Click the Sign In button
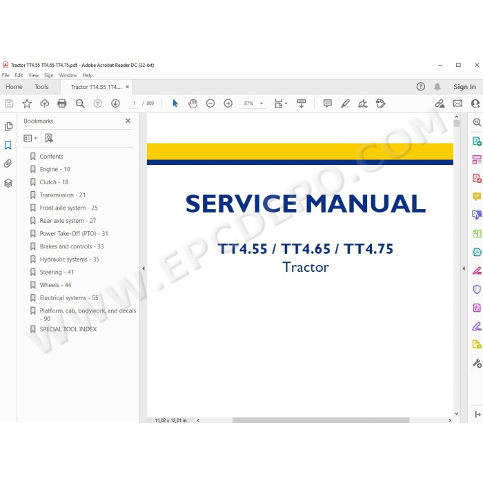This screenshot has width=483, height=483. [x=464, y=87]
